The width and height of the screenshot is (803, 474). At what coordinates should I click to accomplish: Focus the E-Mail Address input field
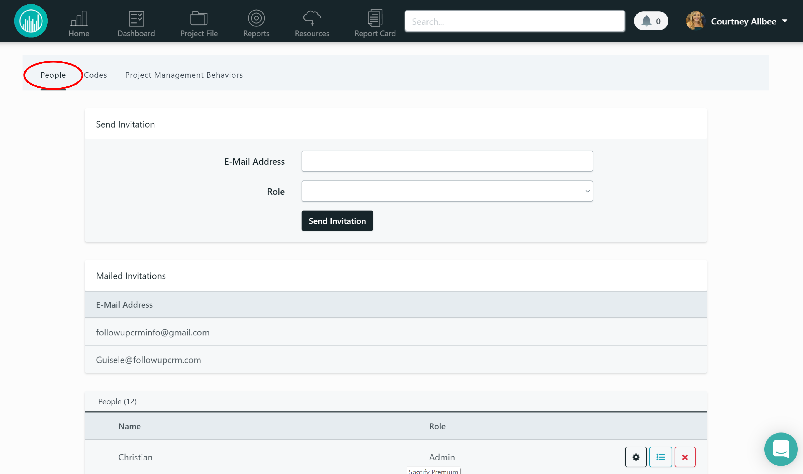coord(447,161)
